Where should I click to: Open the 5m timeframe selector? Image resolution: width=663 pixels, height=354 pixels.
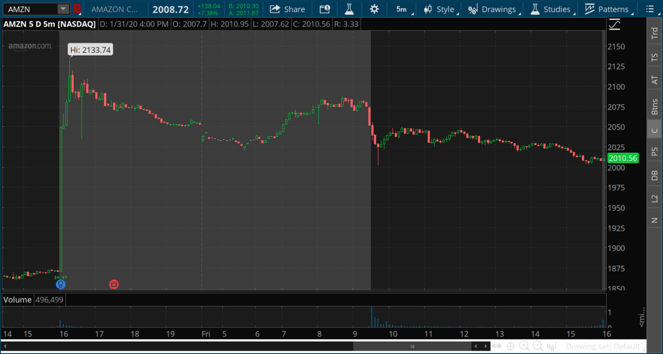[402, 9]
